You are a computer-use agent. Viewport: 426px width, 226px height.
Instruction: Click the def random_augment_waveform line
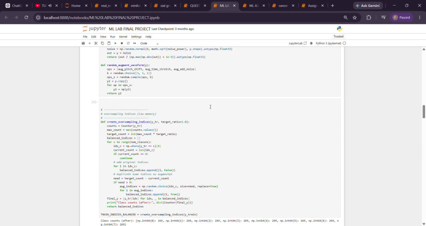[x=125, y=65]
